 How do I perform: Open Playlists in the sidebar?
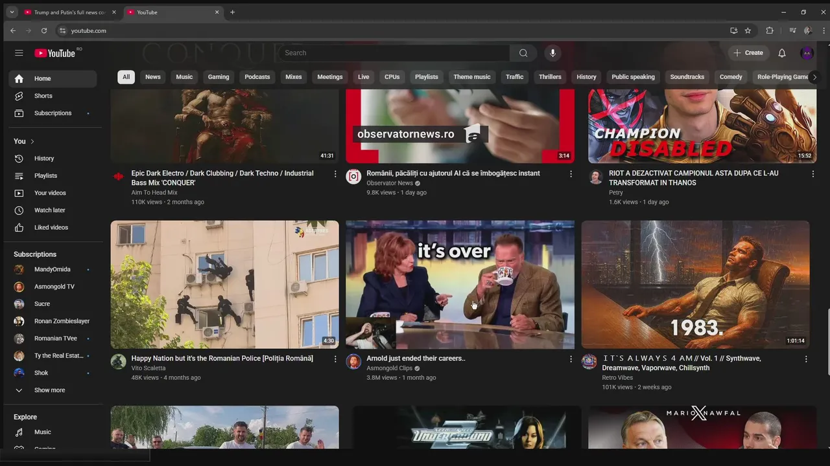[52, 176]
